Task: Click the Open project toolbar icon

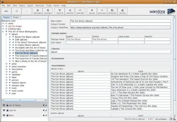Action: [38, 11]
